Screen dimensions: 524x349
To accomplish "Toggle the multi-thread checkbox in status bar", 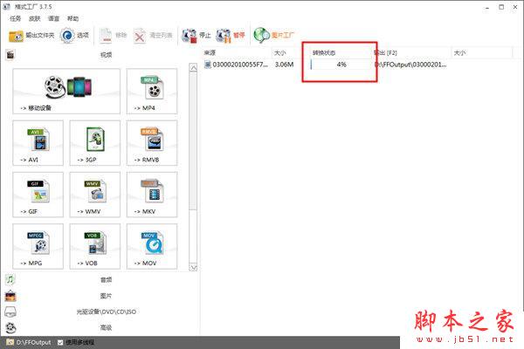I will 59,343.
